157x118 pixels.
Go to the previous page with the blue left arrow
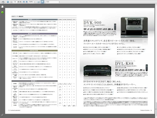(x=8, y=2)
